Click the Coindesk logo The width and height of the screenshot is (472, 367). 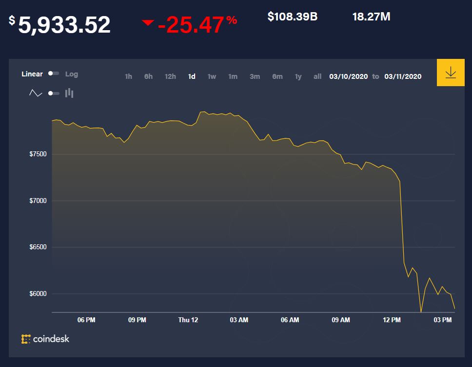pyautogui.click(x=45, y=339)
